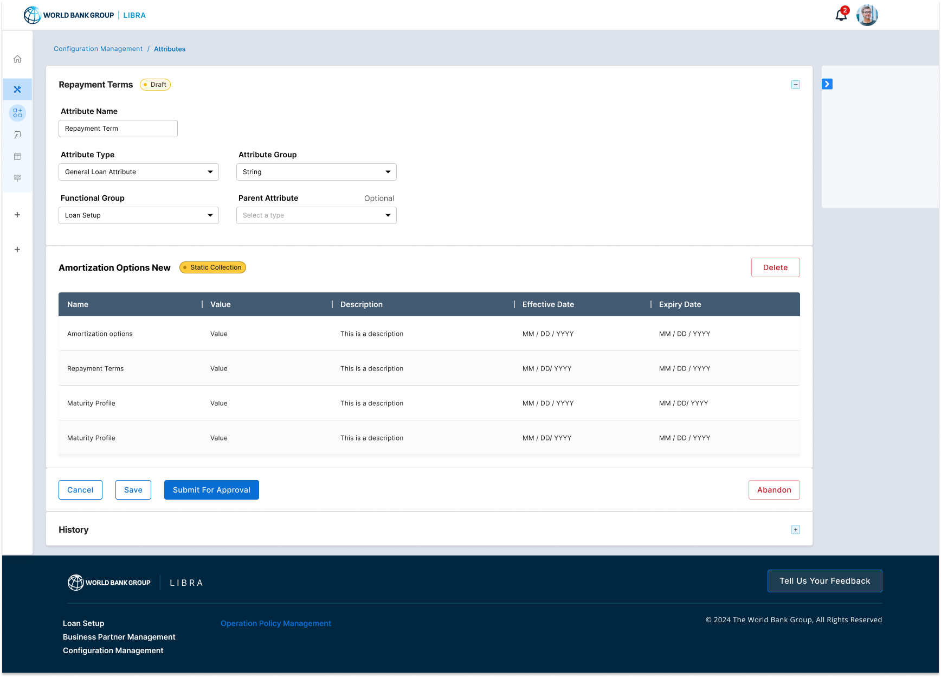Viewport: 941px width, 677px height.
Task: Expand the right side panel arrow
Action: pos(827,84)
